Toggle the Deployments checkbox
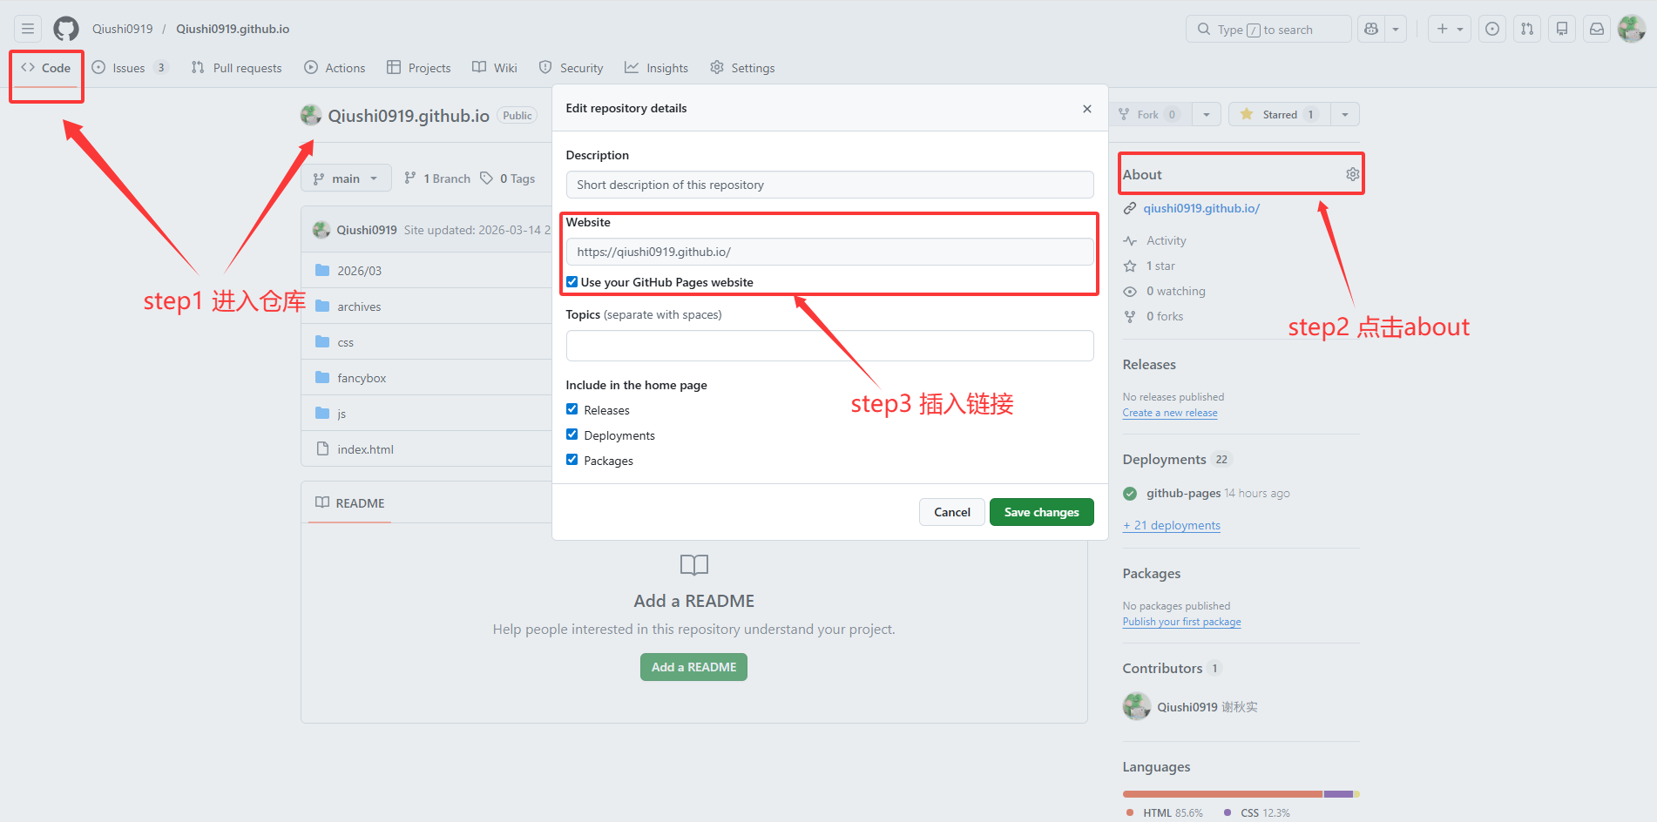 click(x=572, y=435)
